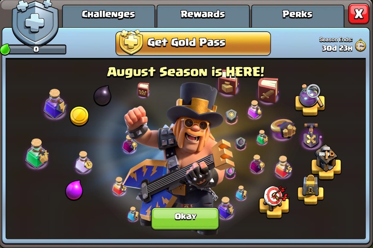Select the book with sword icon

[268, 90]
